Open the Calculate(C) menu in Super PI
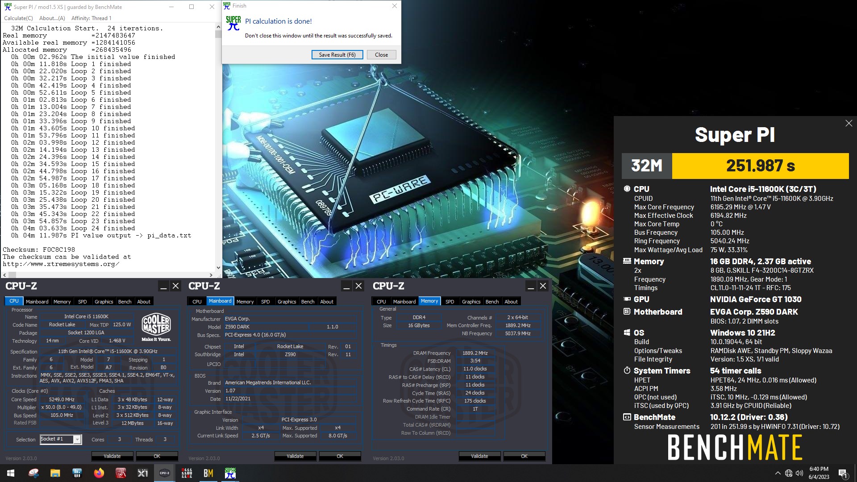The image size is (857, 482). (x=18, y=18)
